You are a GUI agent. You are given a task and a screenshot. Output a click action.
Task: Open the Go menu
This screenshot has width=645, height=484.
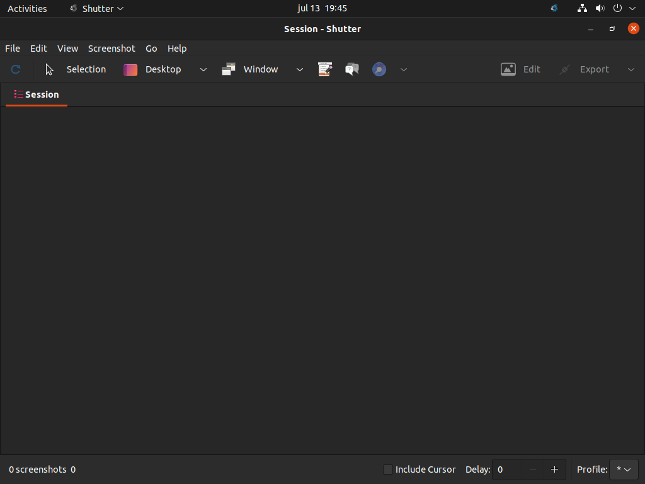tap(151, 49)
